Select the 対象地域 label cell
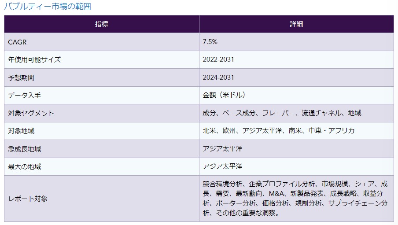Viewport: 398px width, 225px height. click(x=21, y=131)
